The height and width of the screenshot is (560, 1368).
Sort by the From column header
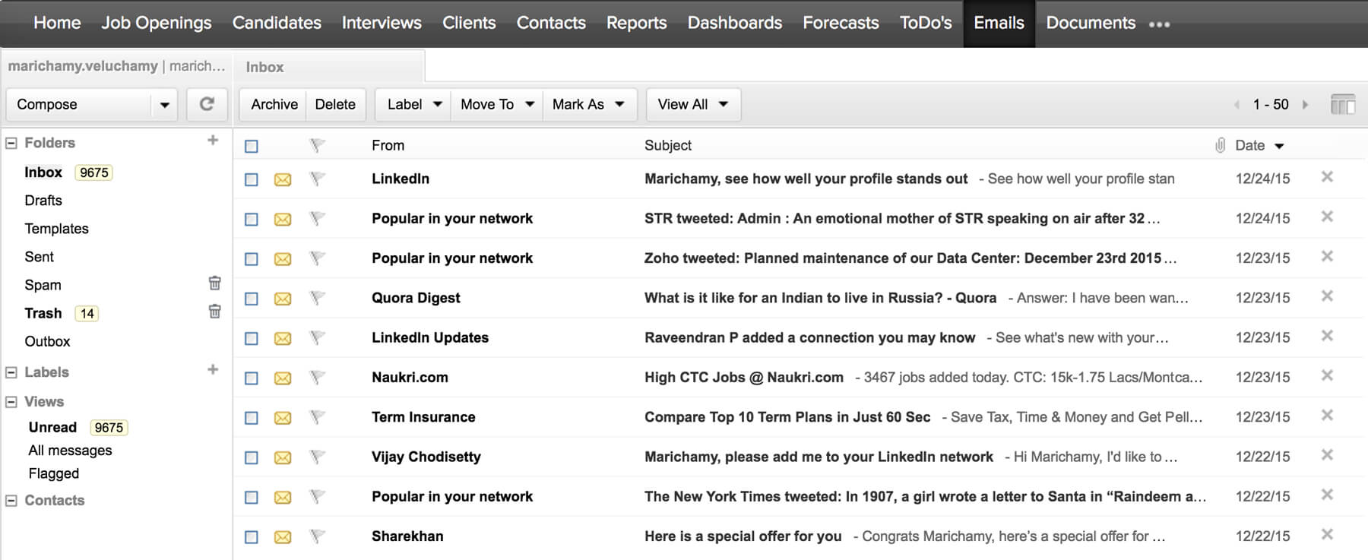(x=388, y=145)
